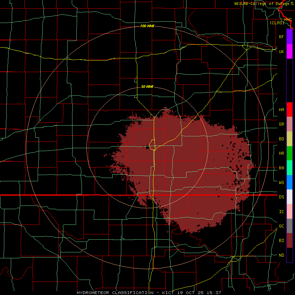Click the [CLAS] label

tap(277, 23)
